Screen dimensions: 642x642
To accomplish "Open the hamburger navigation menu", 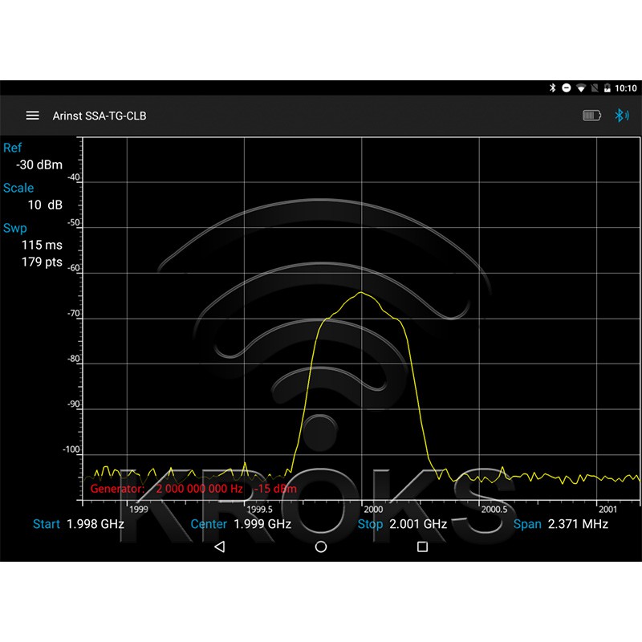I will (32, 116).
